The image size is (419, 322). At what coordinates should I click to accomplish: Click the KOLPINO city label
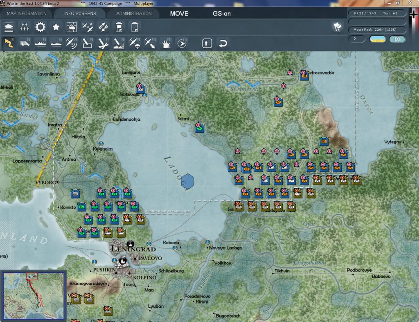point(144,278)
